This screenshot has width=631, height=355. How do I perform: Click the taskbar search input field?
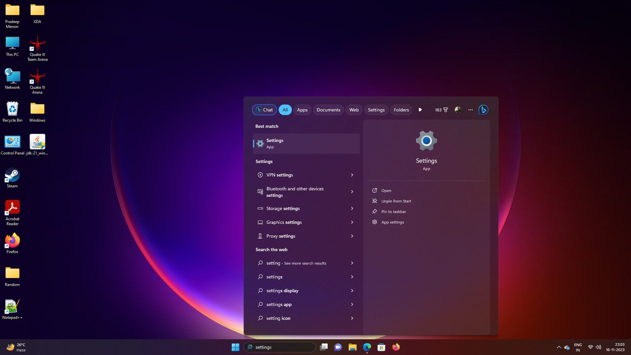pos(283,347)
